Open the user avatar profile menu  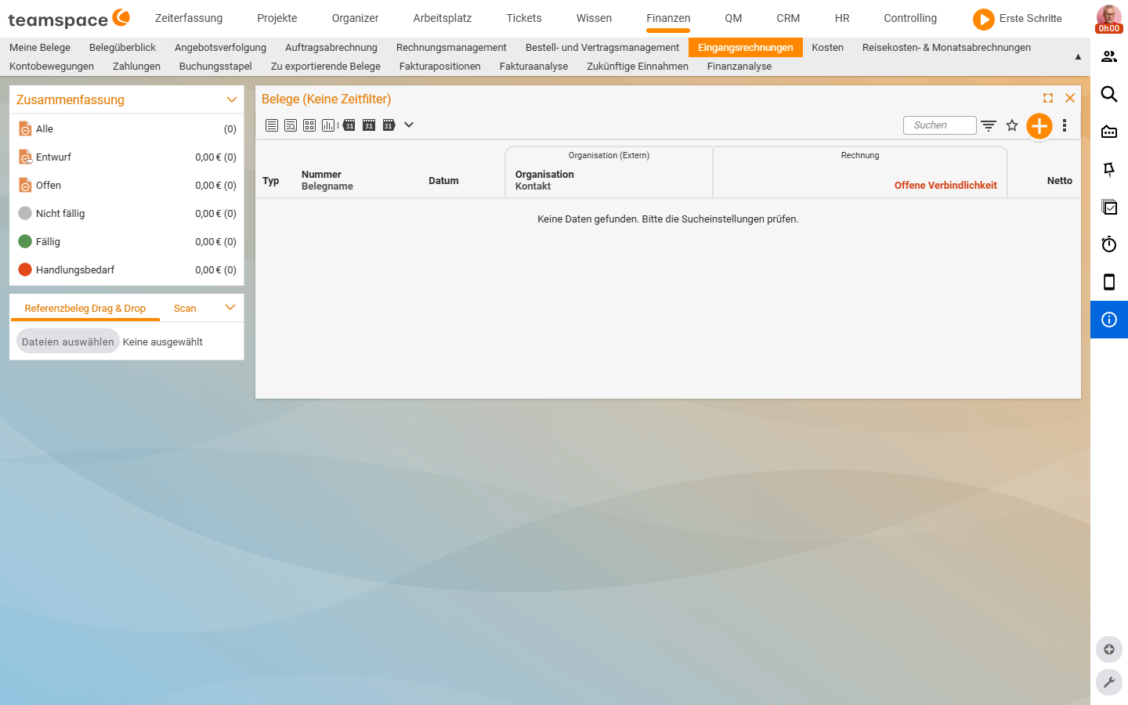tap(1108, 18)
